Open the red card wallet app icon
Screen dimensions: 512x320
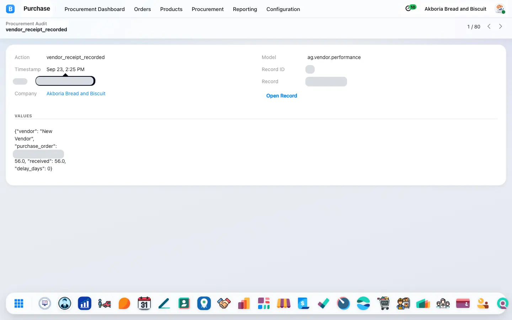463,303
